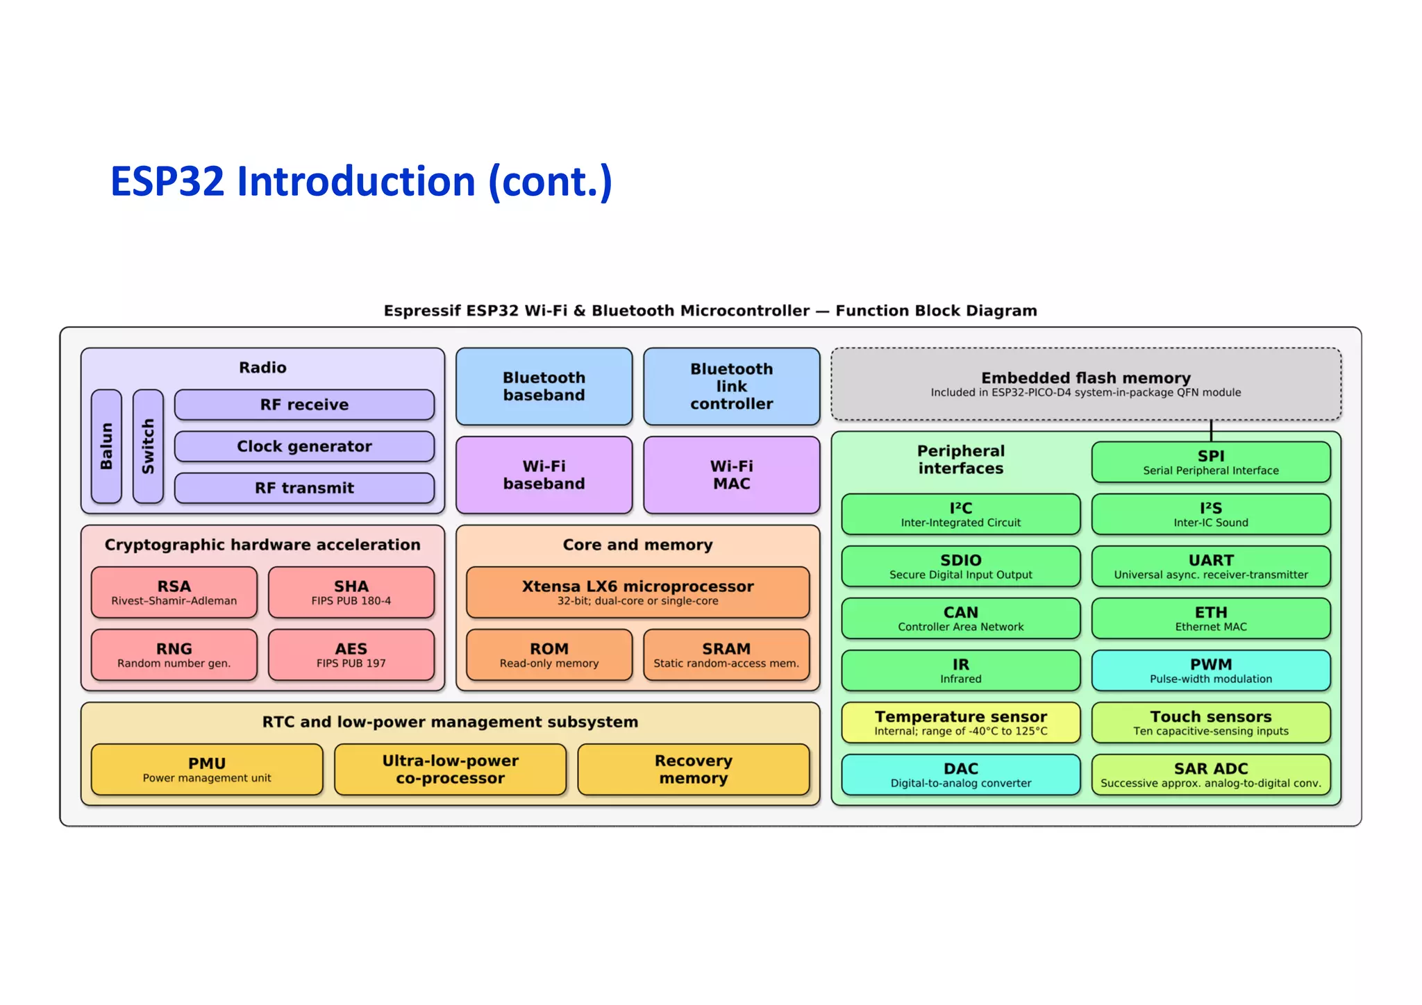The image size is (1422, 1005).
Task: Select the 'Clock generator' block
Action: [x=304, y=446]
